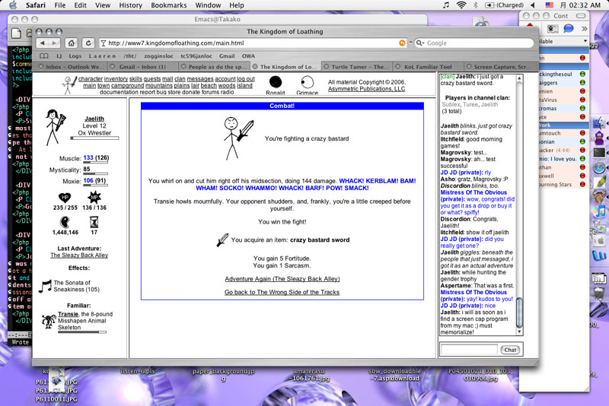
Task: Click the RSS/snapback icon in address bar
Action: point(402,43)
